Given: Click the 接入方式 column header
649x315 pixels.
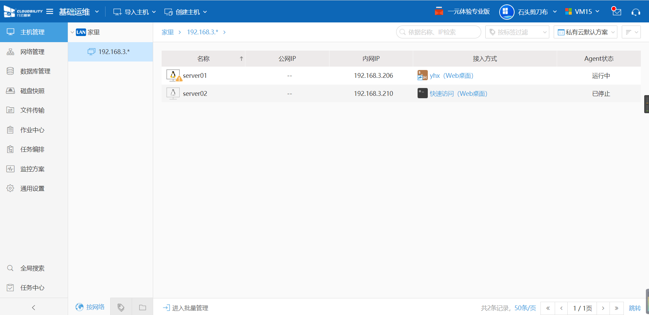Looking at the screenshot, I should click(485, 58).
